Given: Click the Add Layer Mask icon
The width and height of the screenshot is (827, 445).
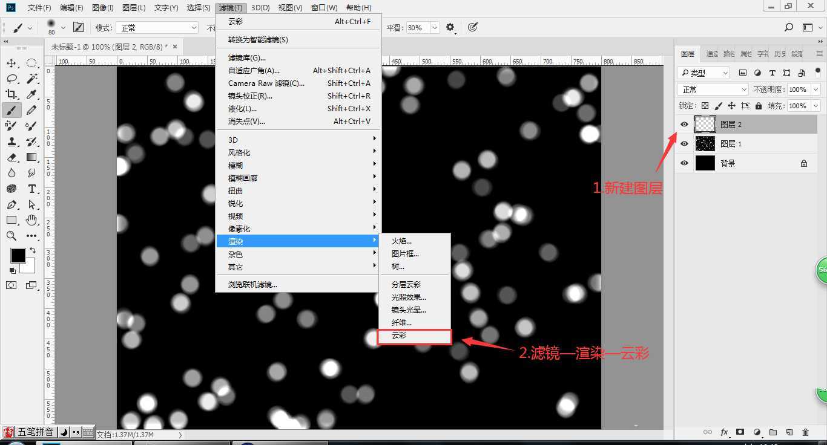Looking at the screenshot, I should (x=741, y=432).
